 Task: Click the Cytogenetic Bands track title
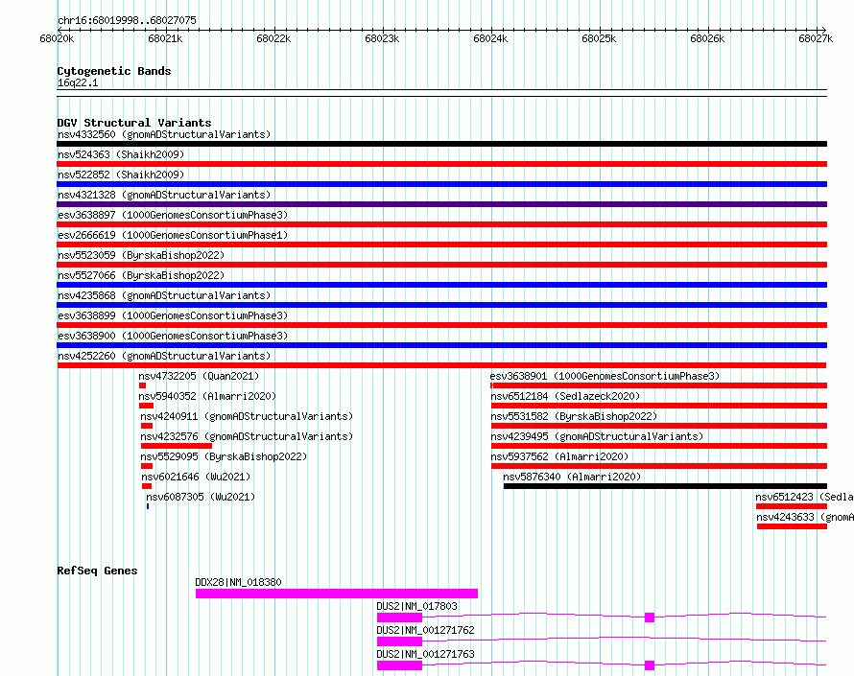coord(114,71)
